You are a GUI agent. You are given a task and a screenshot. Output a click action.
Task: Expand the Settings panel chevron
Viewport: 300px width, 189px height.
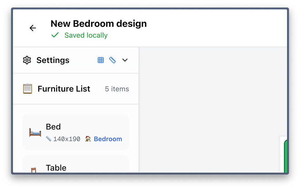pyautogui.click(x=125, y=60)
